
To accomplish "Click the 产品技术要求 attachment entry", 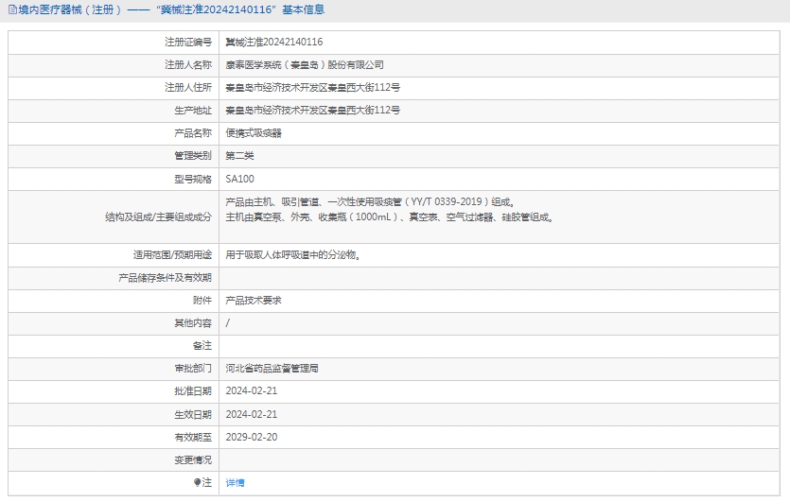I will tap(254, 301).
